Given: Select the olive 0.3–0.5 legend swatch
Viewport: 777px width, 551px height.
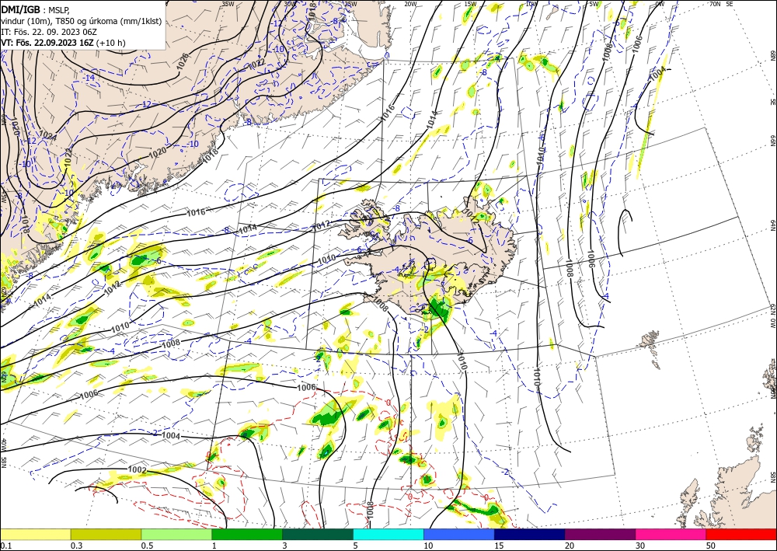Looking at the screenshot, I should [106, 534].
